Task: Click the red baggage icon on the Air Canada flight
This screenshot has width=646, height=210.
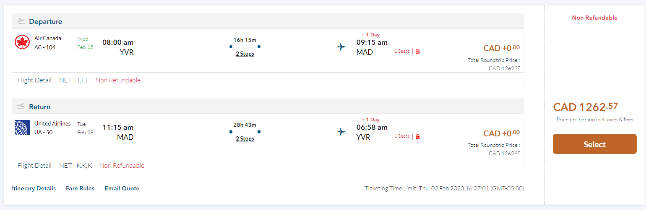Action: pos(417,51)
